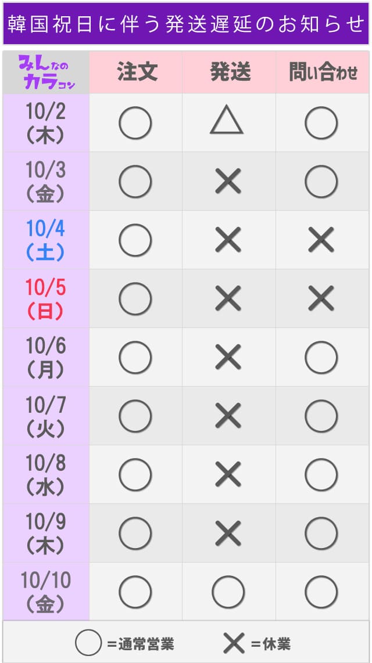
Task: Click the legend circle for 通常営業
Action: pyautogui.click(x=88, y=642)
